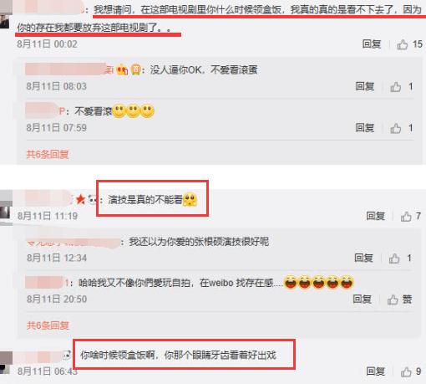Like the 00:02 comment with 15 likes
Image resolution: width=426 pixels, height=384 pixels.
pos(403,44)
